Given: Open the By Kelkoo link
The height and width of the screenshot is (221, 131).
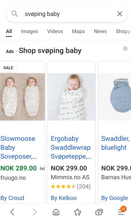Looking at the screenshot, I should click(64, 198).
